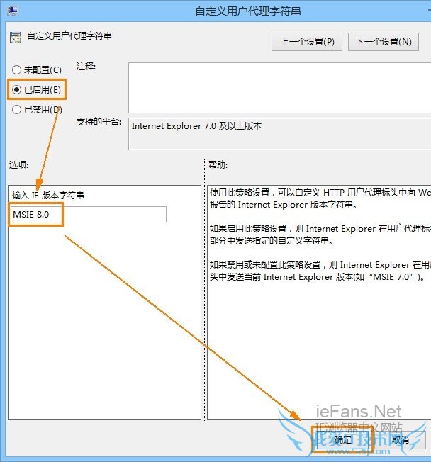This screenshot has width=431, height=462.
Task: Click the 下一个设置(N) button
Action: click(x=384, y=42)
